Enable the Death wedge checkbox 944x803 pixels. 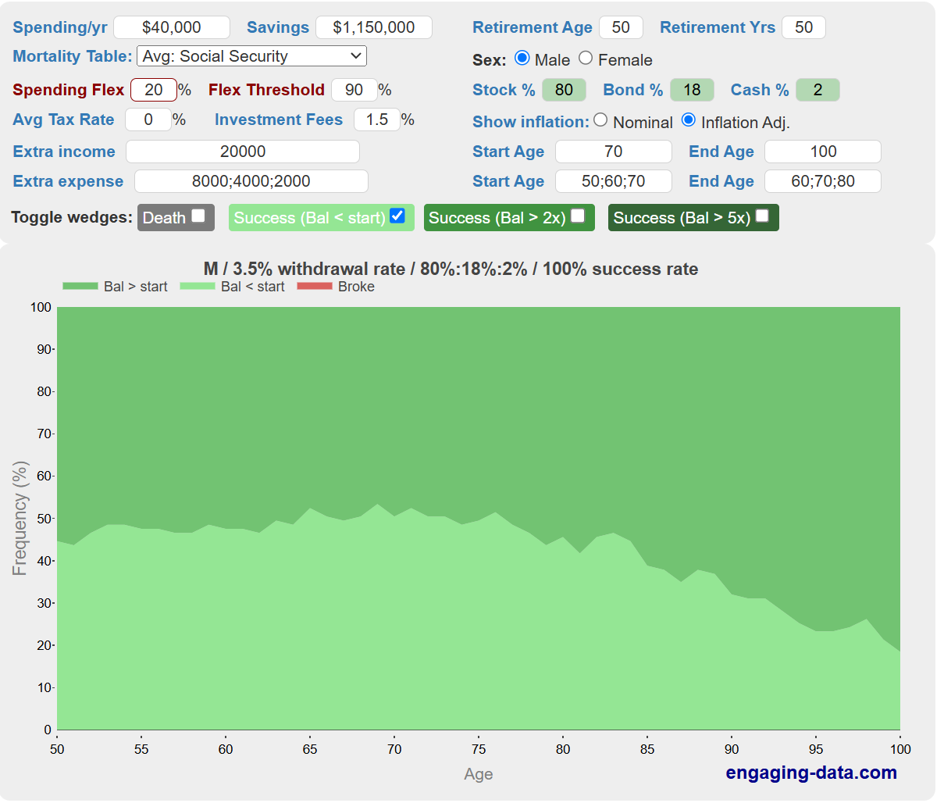pos(198,216)
